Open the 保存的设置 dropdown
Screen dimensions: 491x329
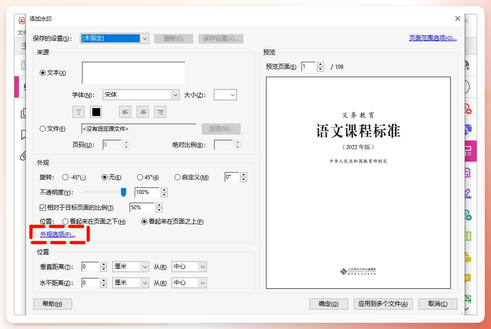point(115,38)
